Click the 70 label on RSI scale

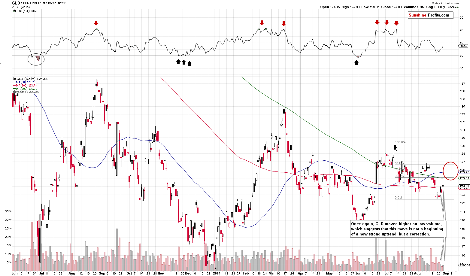click(462, 30)
